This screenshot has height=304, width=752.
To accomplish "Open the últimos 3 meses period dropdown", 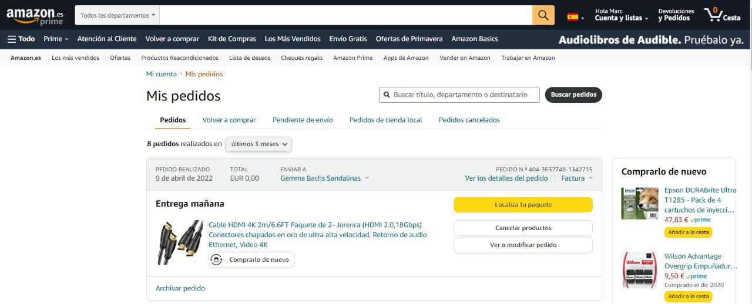I will (x=258, y=144).
